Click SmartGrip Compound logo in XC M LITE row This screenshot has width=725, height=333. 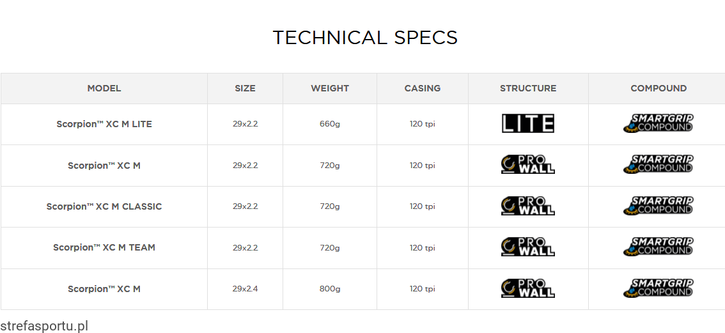pyautogui.click(x=658, y=123)
